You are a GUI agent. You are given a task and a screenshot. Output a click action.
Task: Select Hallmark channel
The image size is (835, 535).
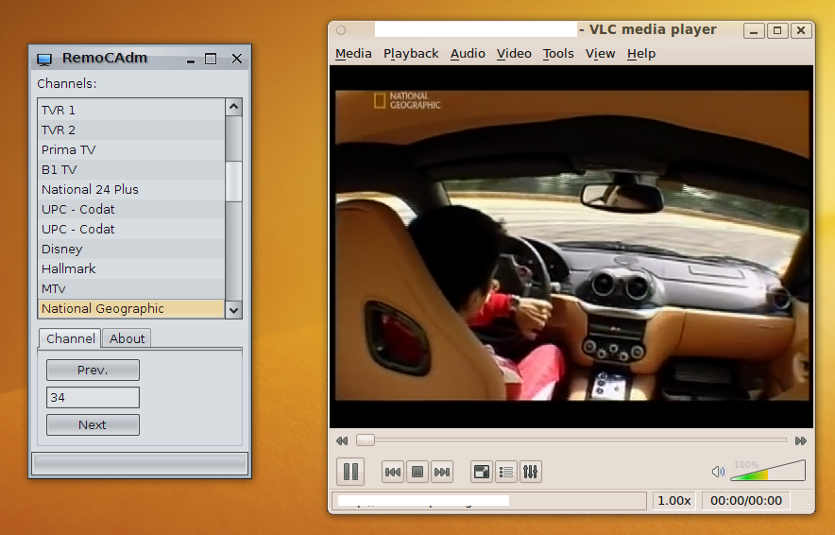tap(131, 268)
